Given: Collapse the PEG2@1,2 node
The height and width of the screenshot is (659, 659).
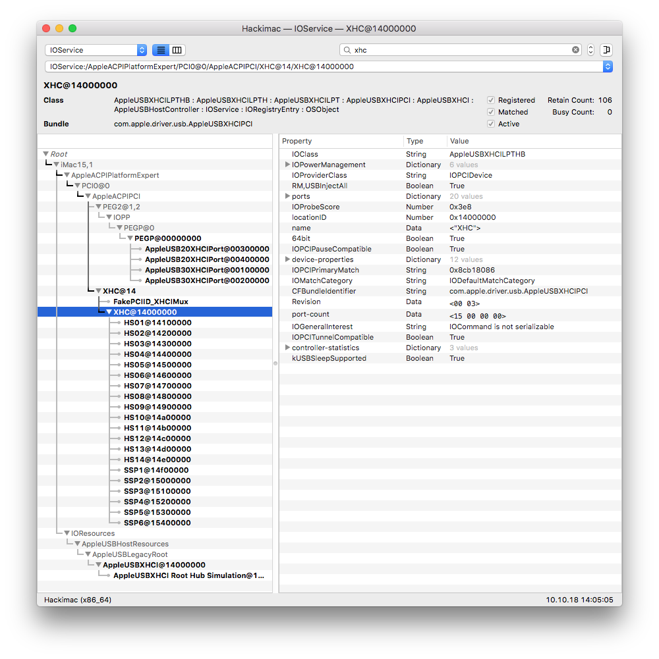Looking at the screenshot, I should point(98,207).
